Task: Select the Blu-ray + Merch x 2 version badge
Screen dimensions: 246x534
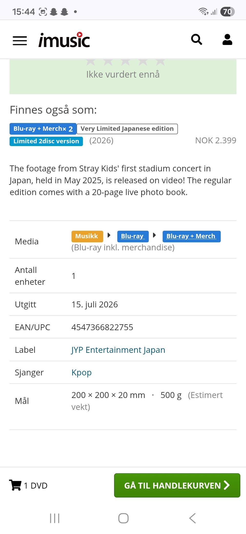Action: pos(43,129)
